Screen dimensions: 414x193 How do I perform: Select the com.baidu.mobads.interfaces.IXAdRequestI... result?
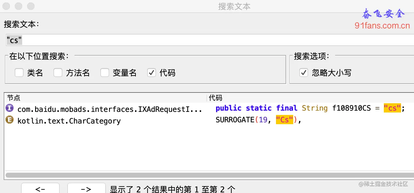click(x=110, y=109)
